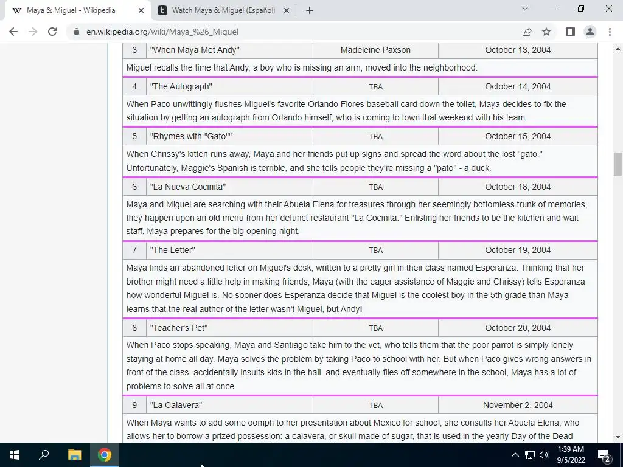The image size is (623, 467).
Task: Click episode number 7 cell
Action: pyautogui.click(x=134, y=250)
